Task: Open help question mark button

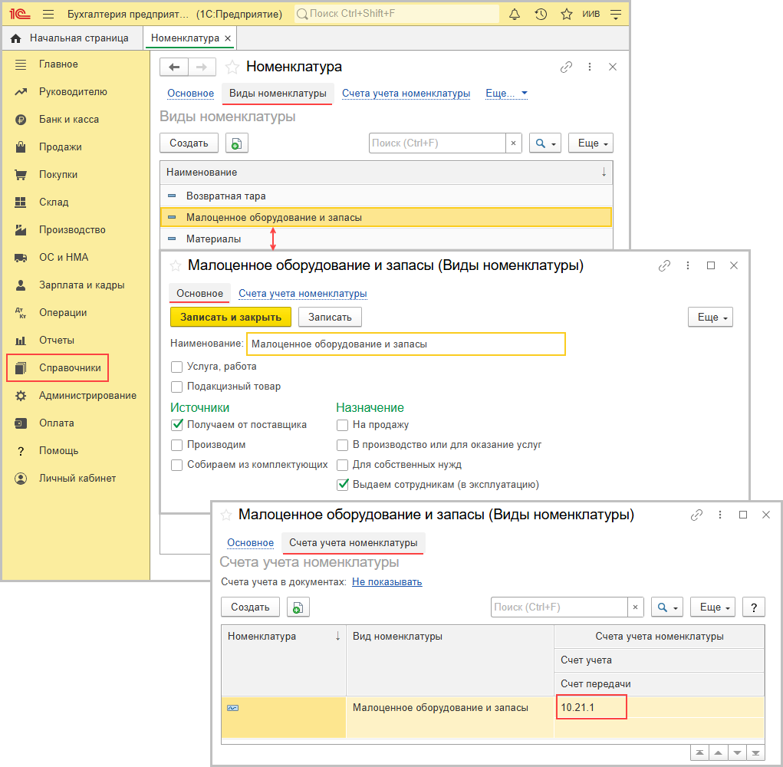Action: pos(754,607)
